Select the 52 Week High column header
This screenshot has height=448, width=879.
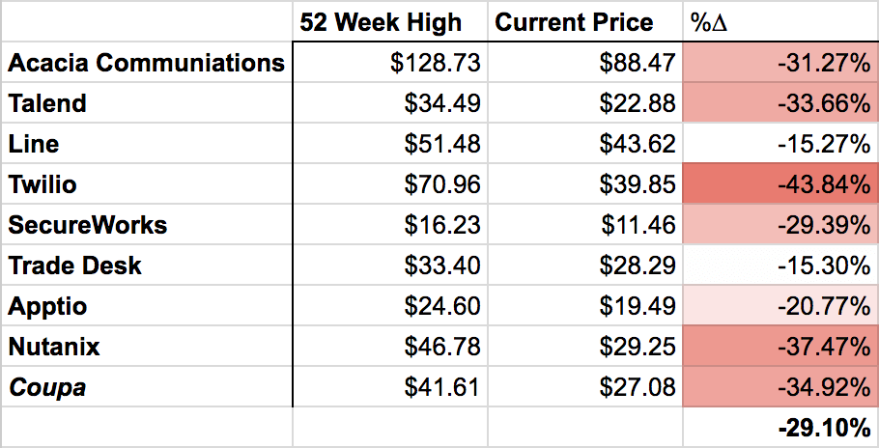(x=390, y=21)
